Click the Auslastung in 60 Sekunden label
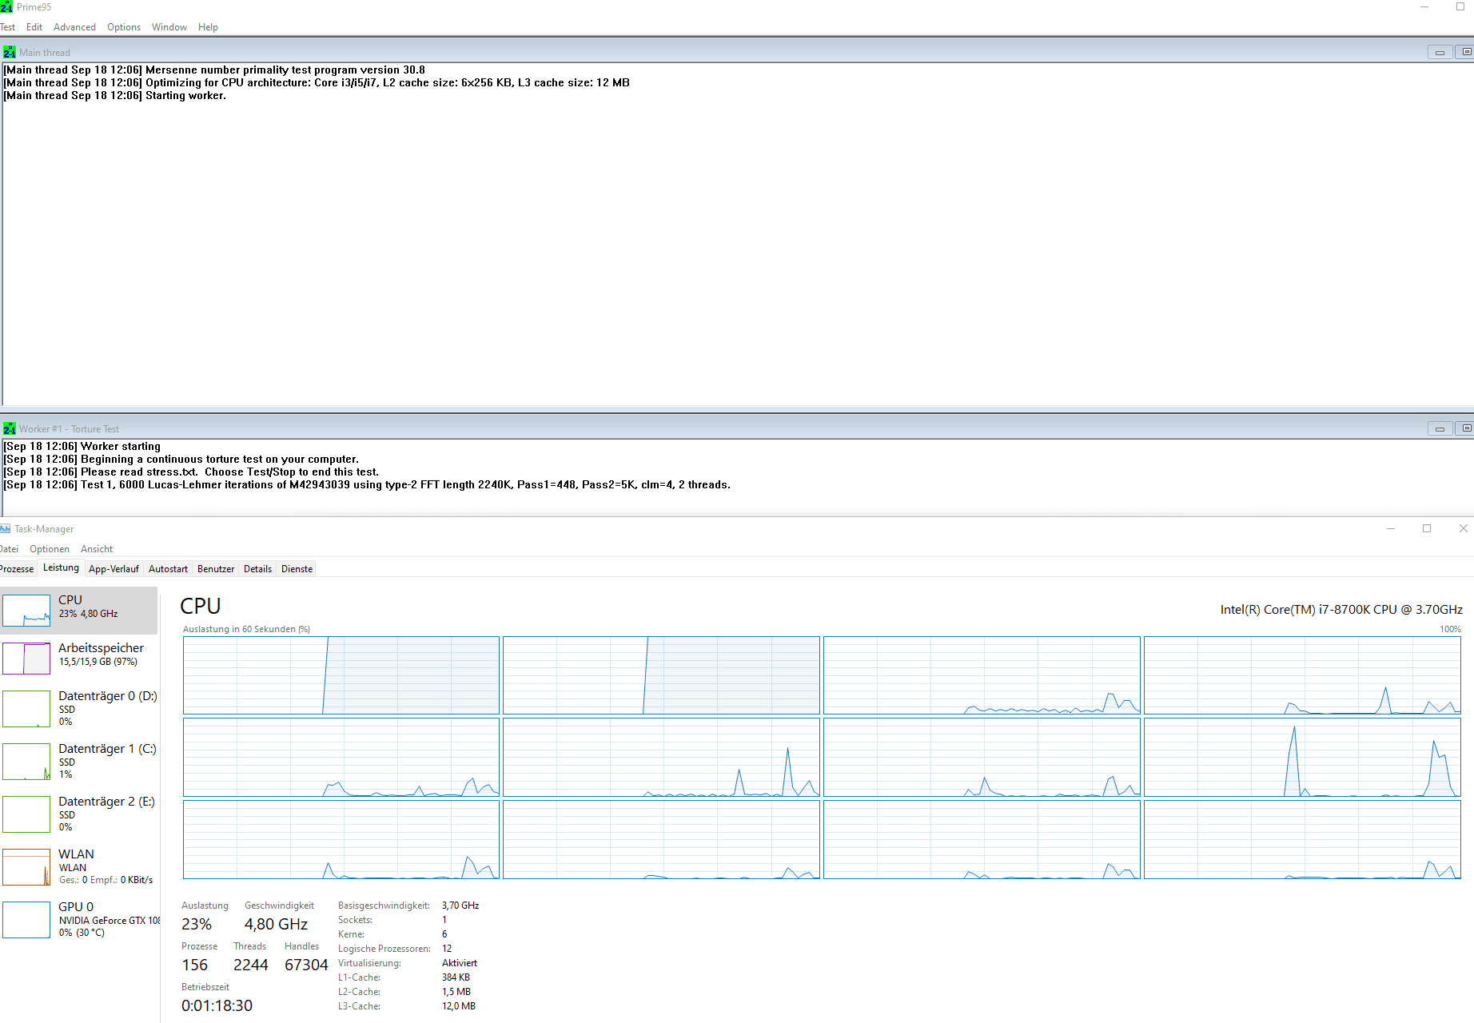The image size is (1474, 1023). [246, 629]
